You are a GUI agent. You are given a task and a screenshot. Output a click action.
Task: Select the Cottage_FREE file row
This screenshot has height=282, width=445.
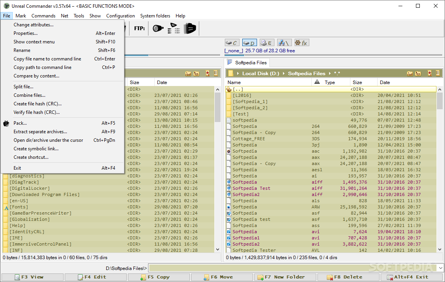(331, 139)
